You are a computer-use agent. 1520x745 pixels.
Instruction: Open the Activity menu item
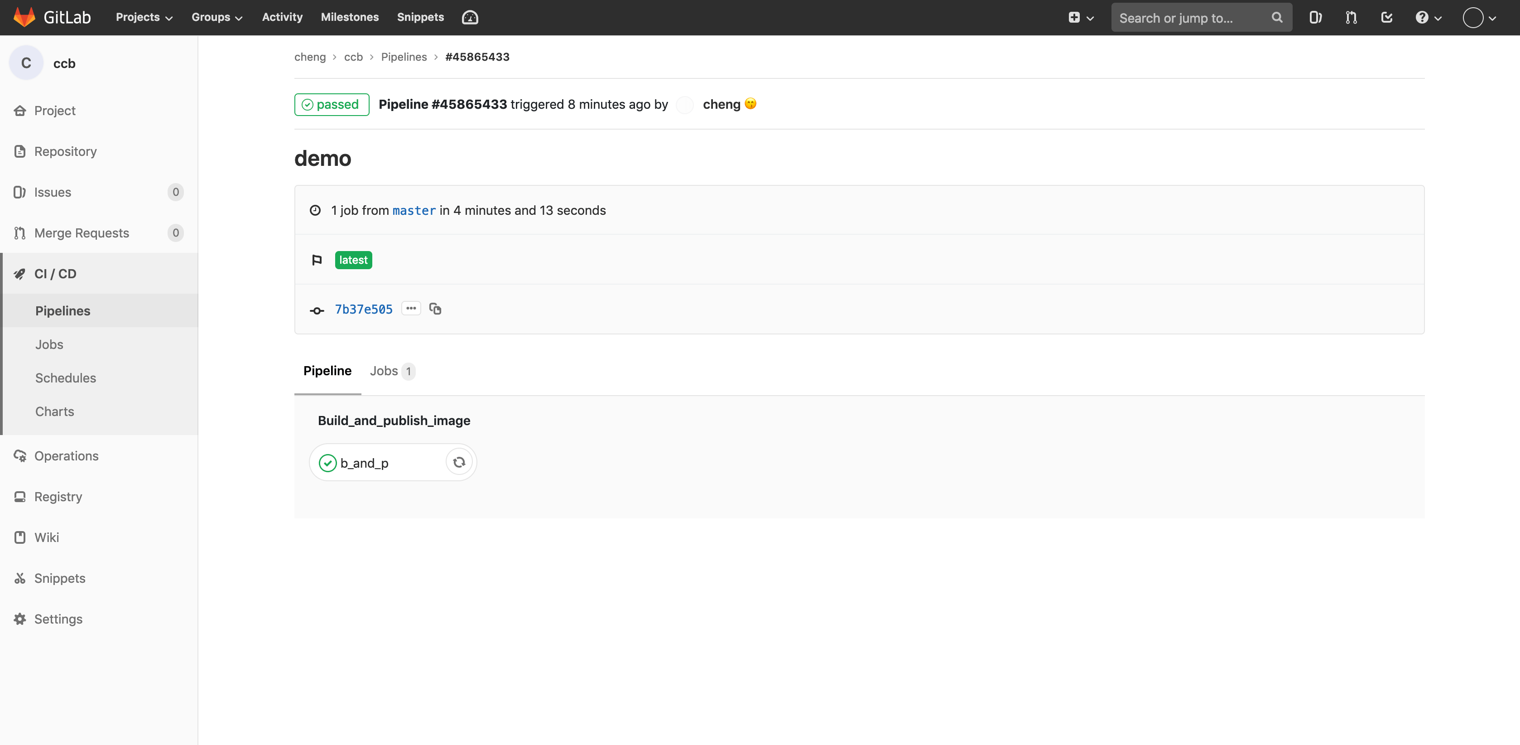click(282, 17)
